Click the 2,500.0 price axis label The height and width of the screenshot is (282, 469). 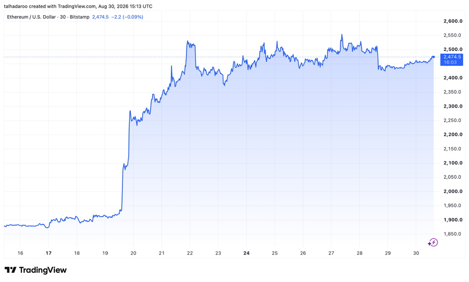453,49
